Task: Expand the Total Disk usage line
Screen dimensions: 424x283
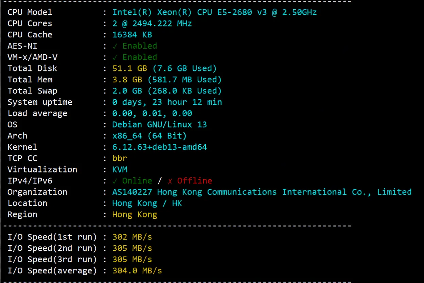Action: pyautogui.click(x=164, y=68)
